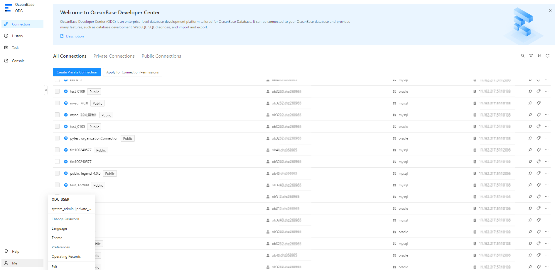Image resolution: width=555 pixels, height=270 pixels.
Task: Switch to the Private Connections tab
Action: (x=114, y=56)
